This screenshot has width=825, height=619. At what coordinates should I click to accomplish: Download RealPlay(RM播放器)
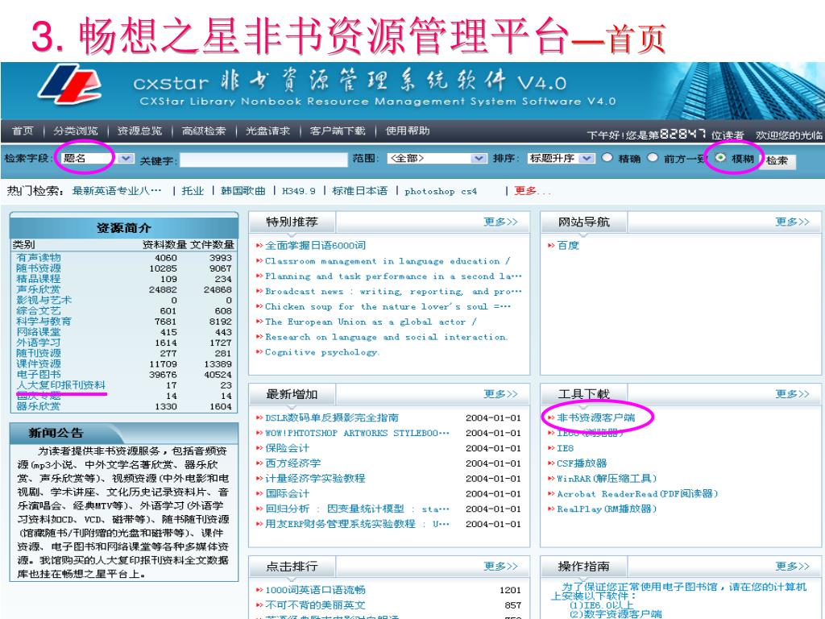(607, 509)
